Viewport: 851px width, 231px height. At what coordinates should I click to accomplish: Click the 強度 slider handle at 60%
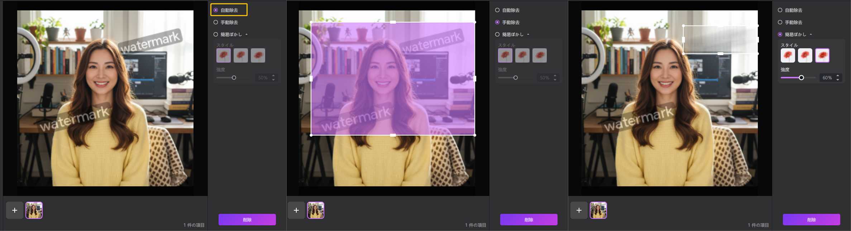tap(801, 78)
